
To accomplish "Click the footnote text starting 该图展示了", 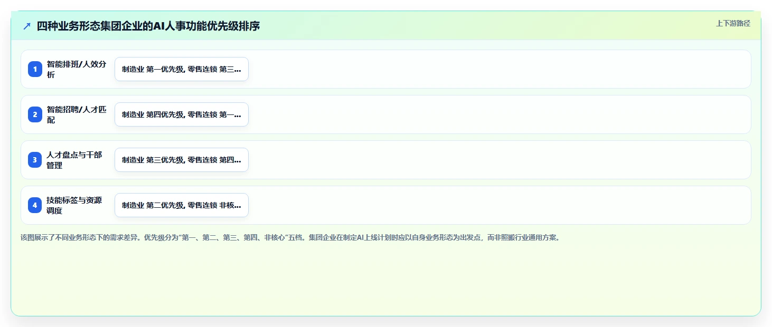I will (x=290, y=237).
